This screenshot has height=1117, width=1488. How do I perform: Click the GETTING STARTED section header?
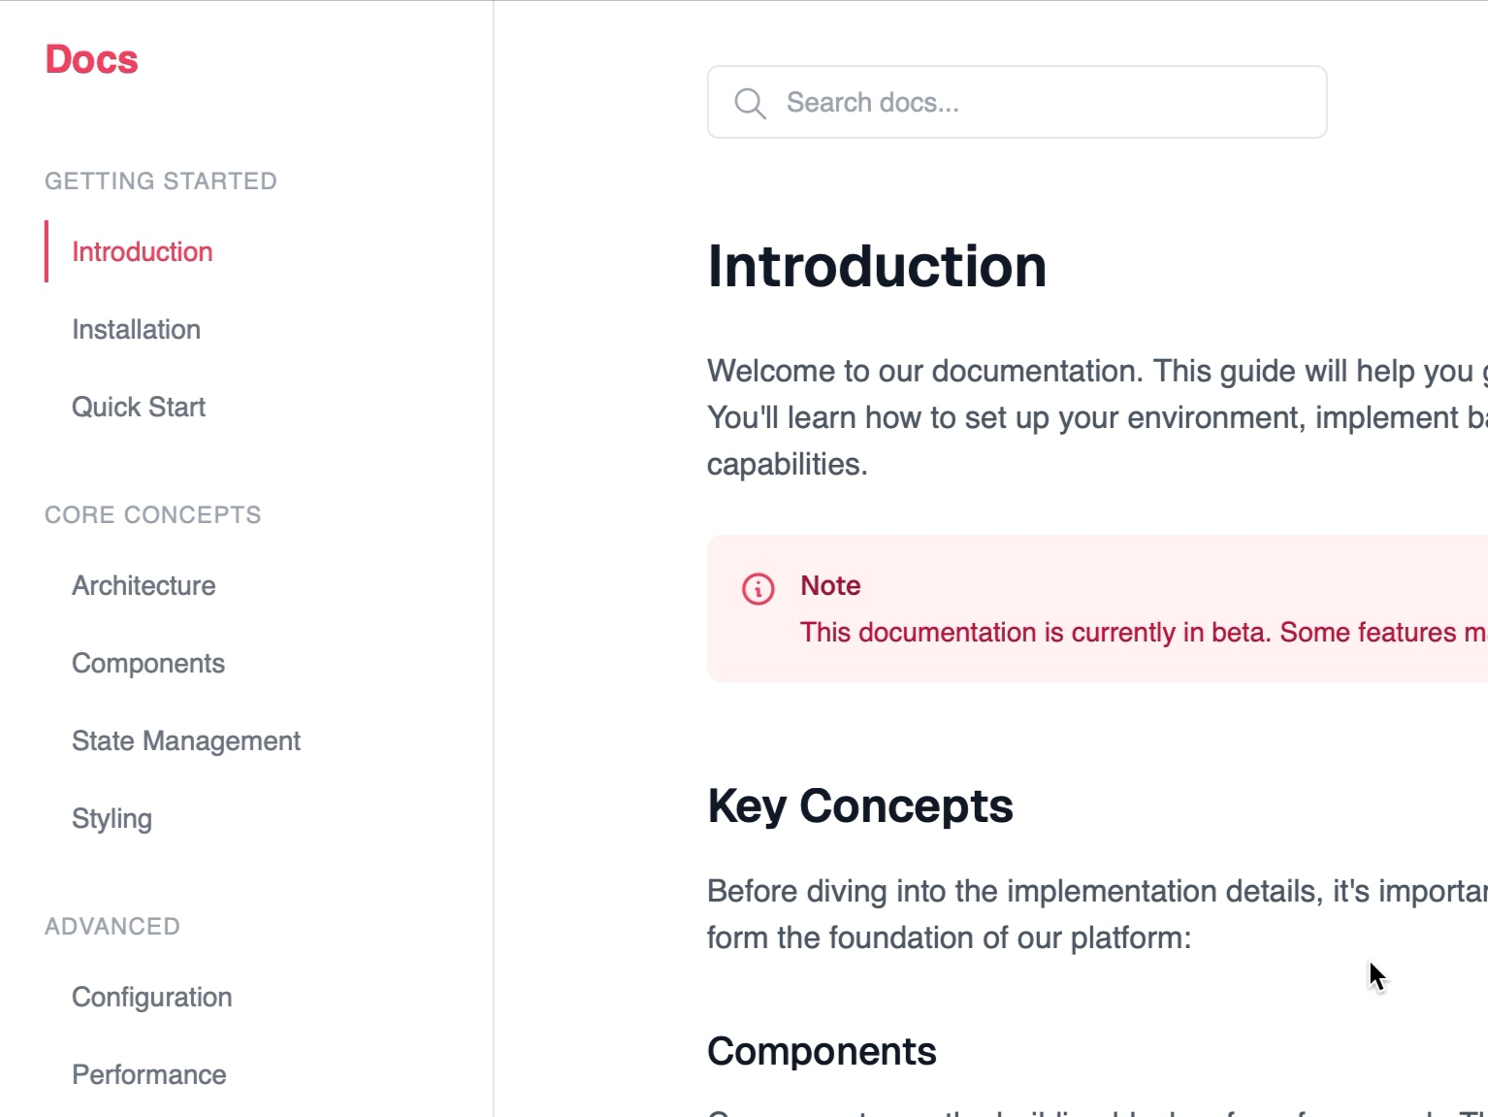(x=161, y=181)
